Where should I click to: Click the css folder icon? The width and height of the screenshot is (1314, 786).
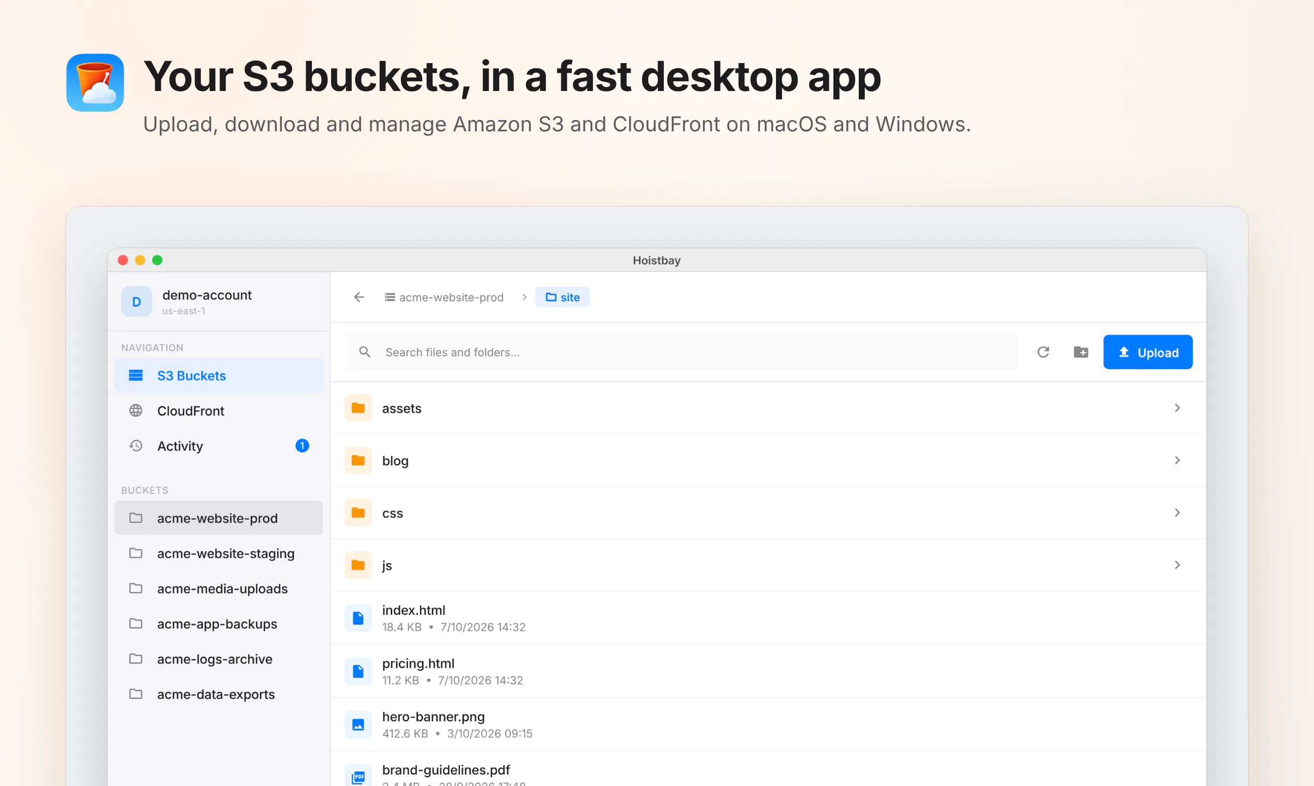click(x=358, y=512)
